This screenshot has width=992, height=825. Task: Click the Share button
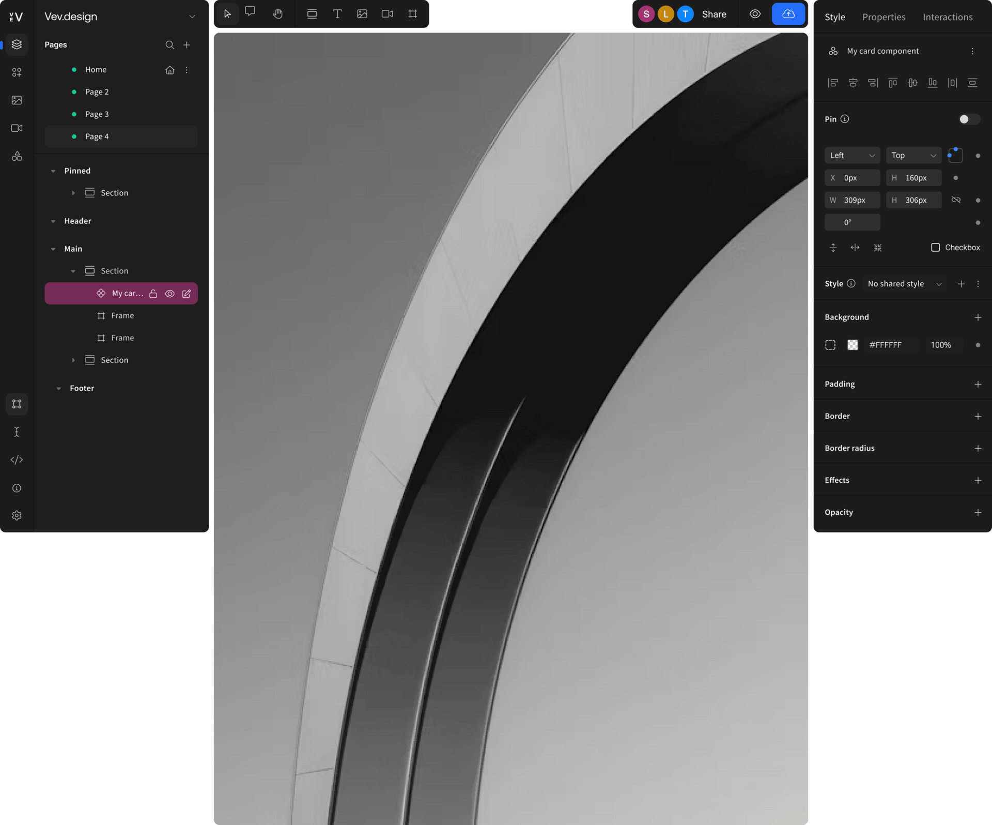[714, 14]
